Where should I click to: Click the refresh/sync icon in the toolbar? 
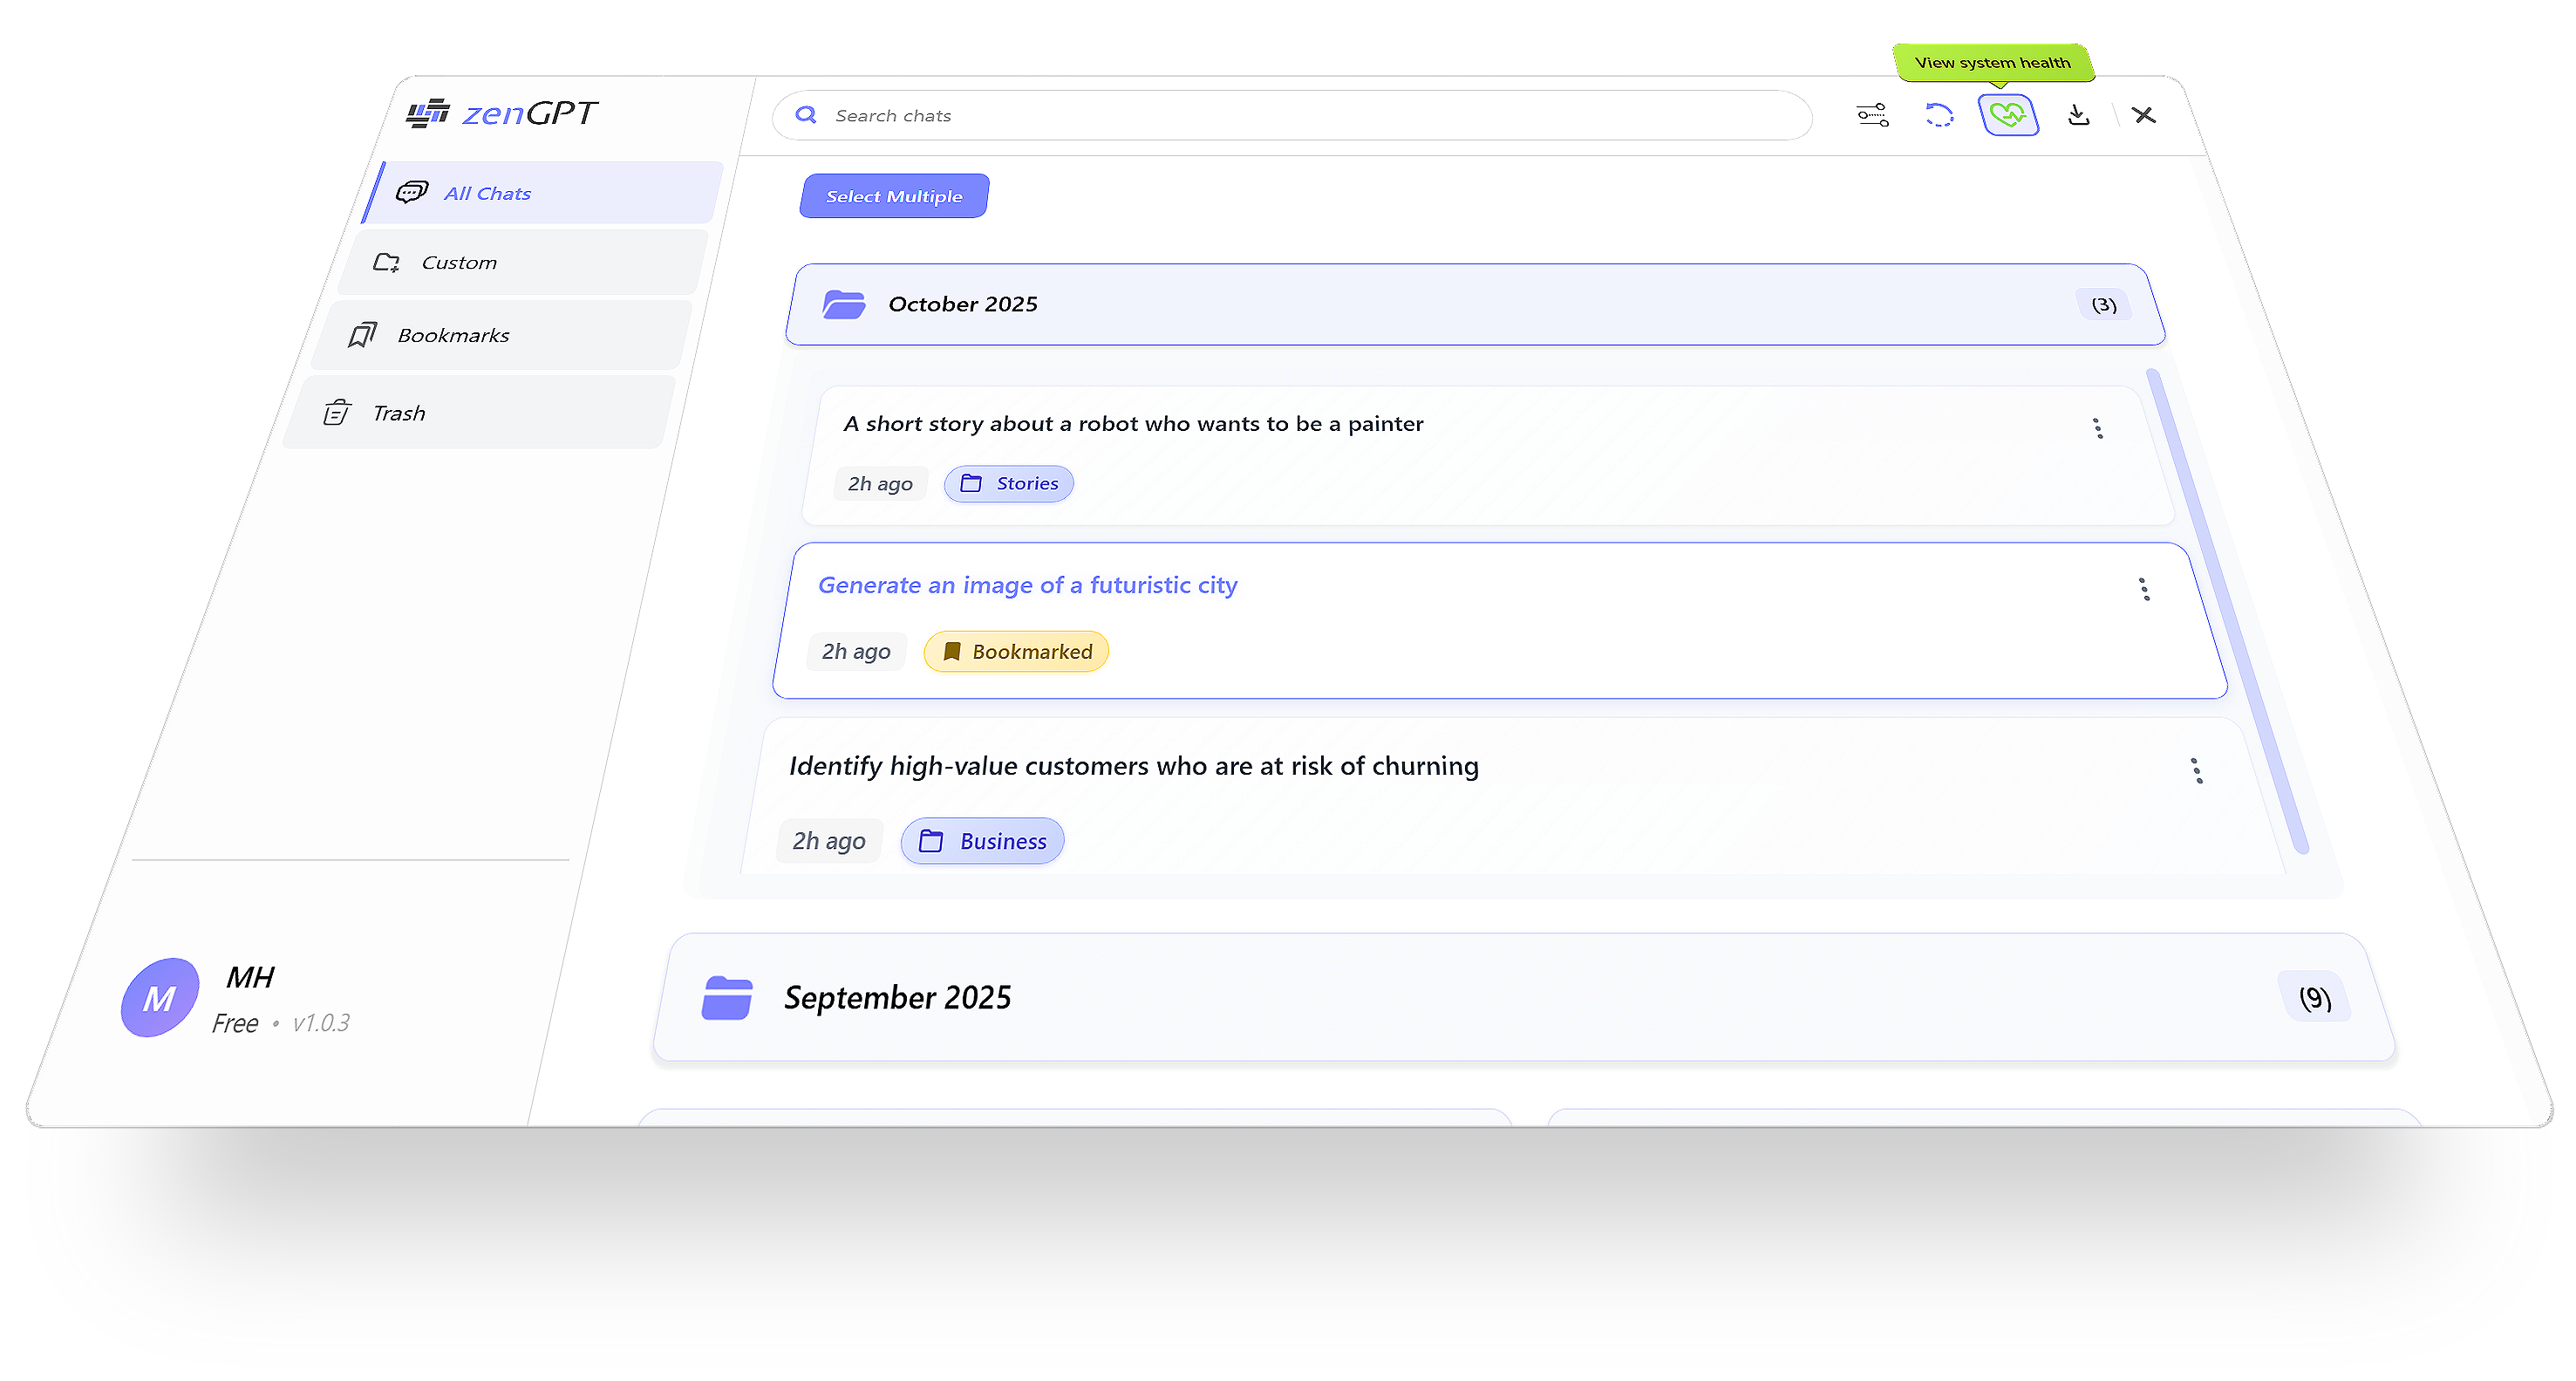1939,115
